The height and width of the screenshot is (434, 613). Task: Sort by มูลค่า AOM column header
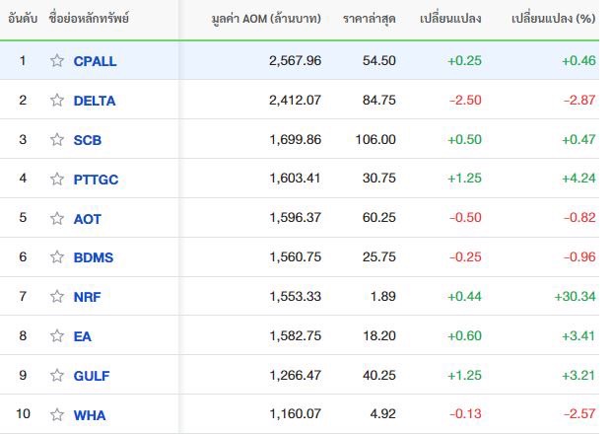click(x=266, y=19)
